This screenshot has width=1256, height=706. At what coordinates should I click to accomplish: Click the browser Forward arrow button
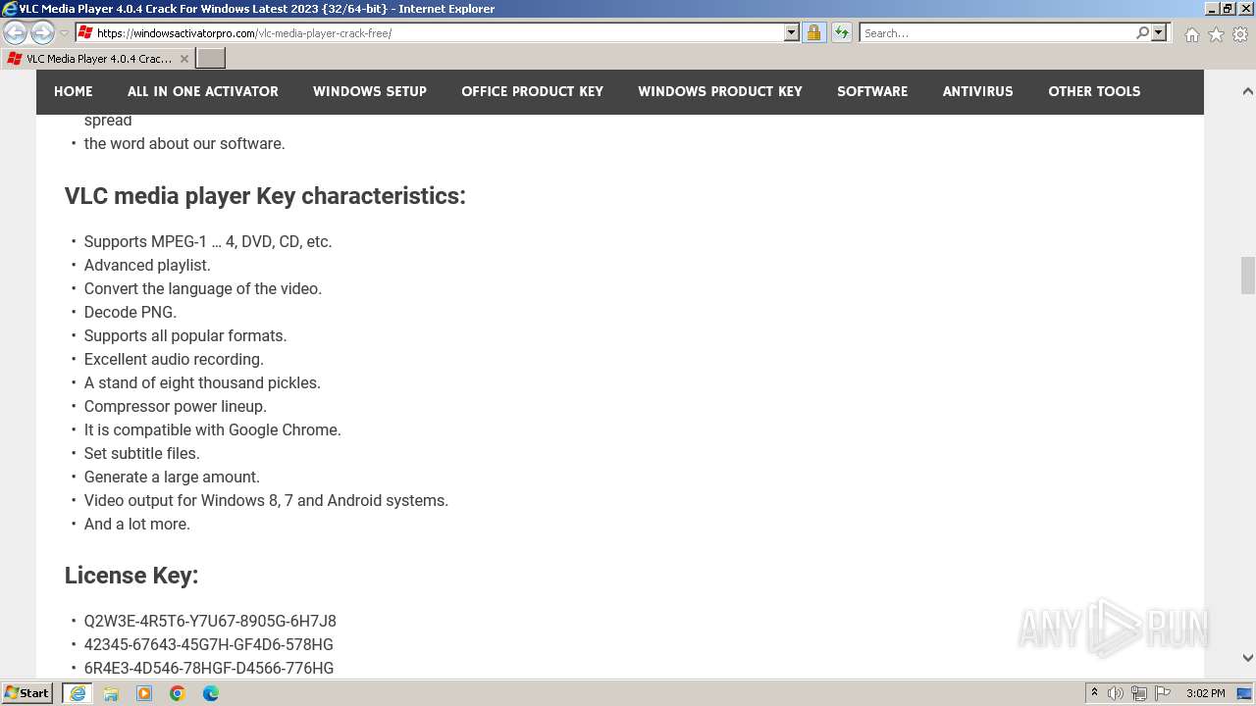click(42, 33)
